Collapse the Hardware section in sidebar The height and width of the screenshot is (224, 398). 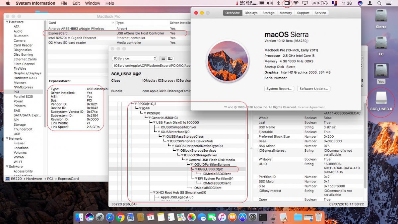(7, 22)
